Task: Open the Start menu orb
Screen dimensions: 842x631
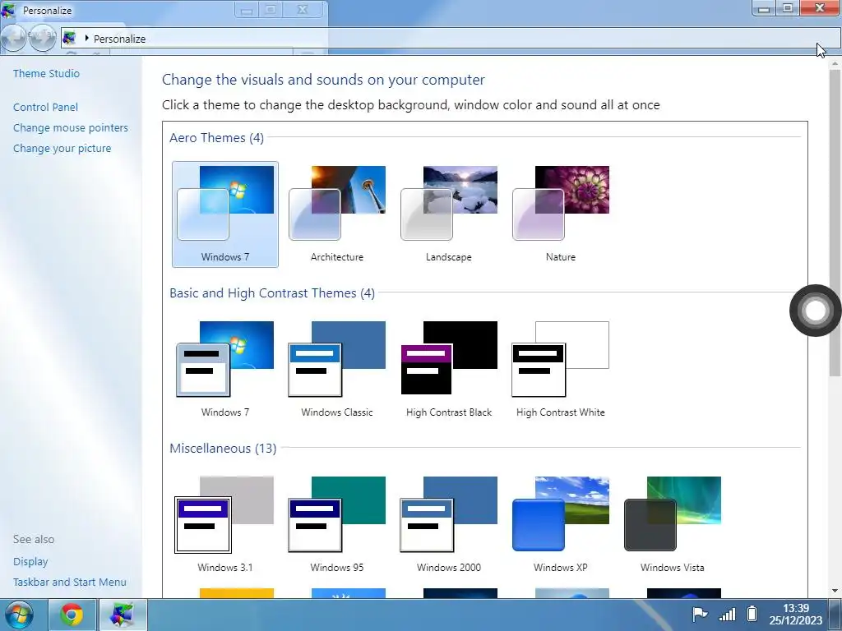Action: [18, 615]
